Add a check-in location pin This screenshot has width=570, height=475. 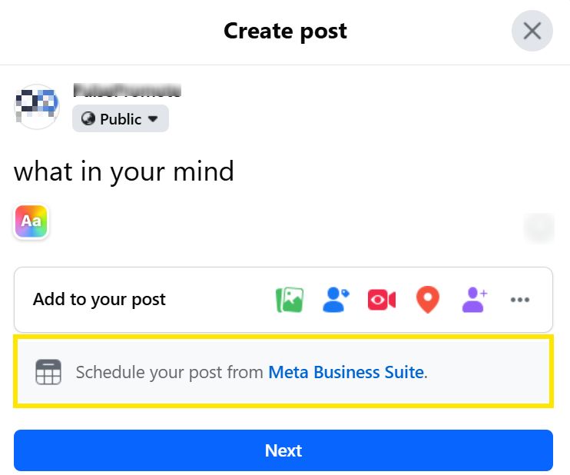428,300
